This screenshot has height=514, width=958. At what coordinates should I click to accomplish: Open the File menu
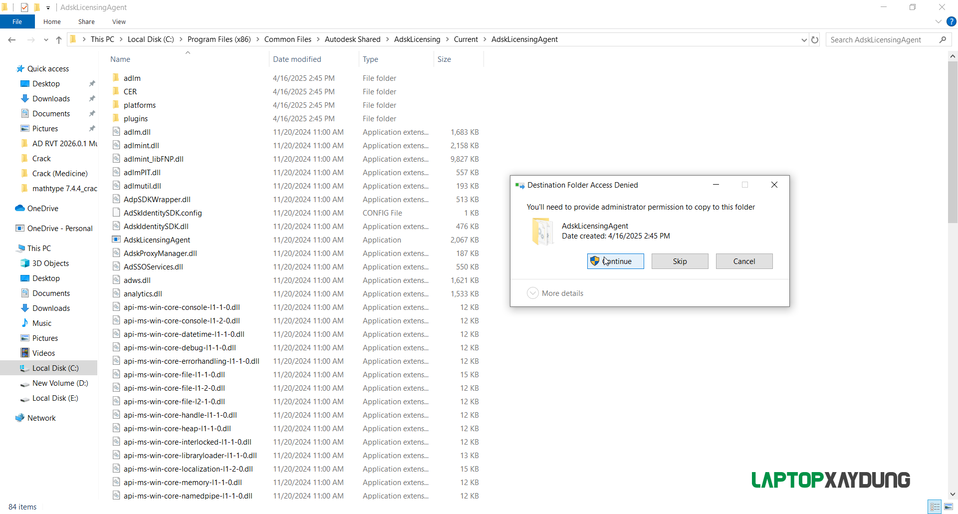[17, 22]
